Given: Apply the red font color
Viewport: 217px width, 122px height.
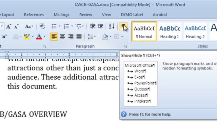Looking at the screenshot, I should click(39, 37).
